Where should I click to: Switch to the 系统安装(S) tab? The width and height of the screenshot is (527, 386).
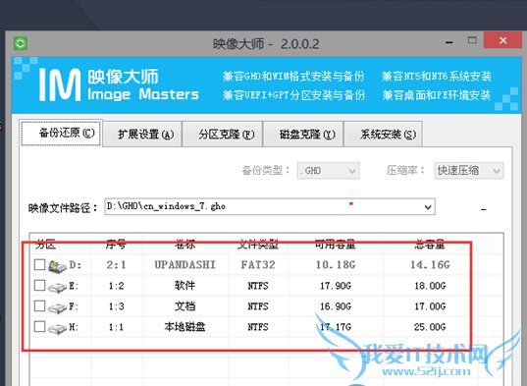pos(384,135)
